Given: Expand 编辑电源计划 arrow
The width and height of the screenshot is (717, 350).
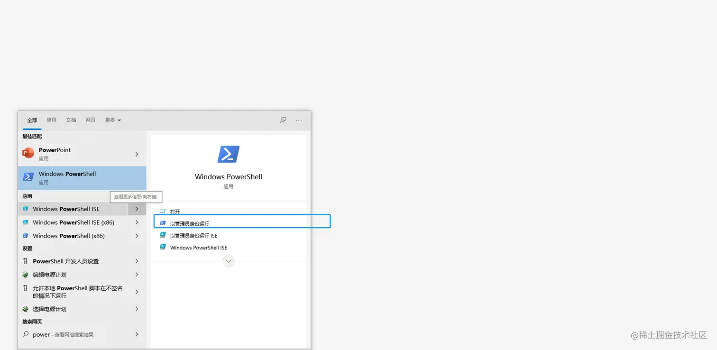Looking at the screenshot, I should [x=137, y=275].
